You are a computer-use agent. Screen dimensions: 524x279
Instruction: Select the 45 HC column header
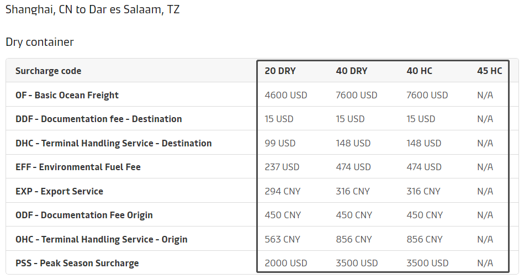490,71
